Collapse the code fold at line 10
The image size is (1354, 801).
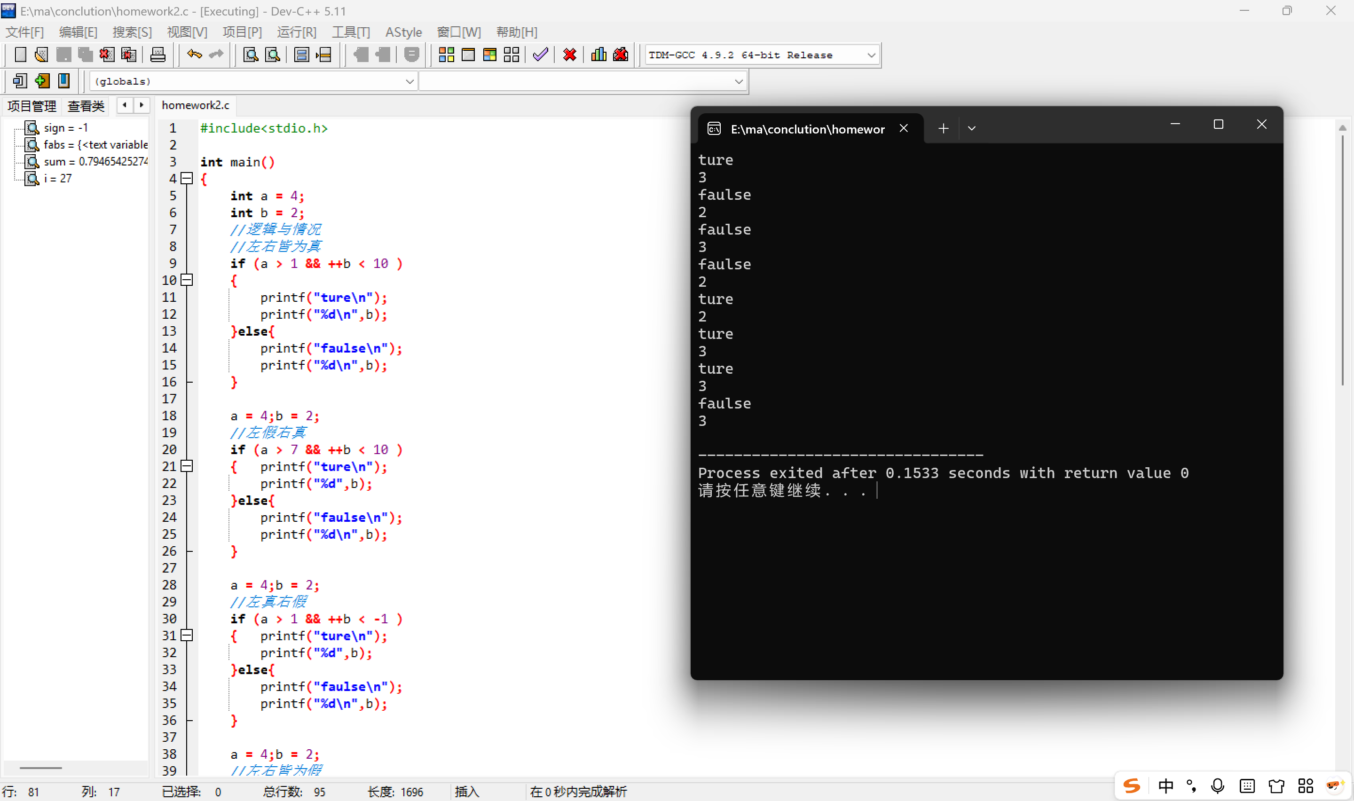[187, 280]
